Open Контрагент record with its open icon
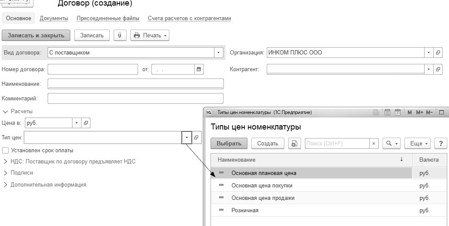The image size is (449, 226). [x=438, y=69]
